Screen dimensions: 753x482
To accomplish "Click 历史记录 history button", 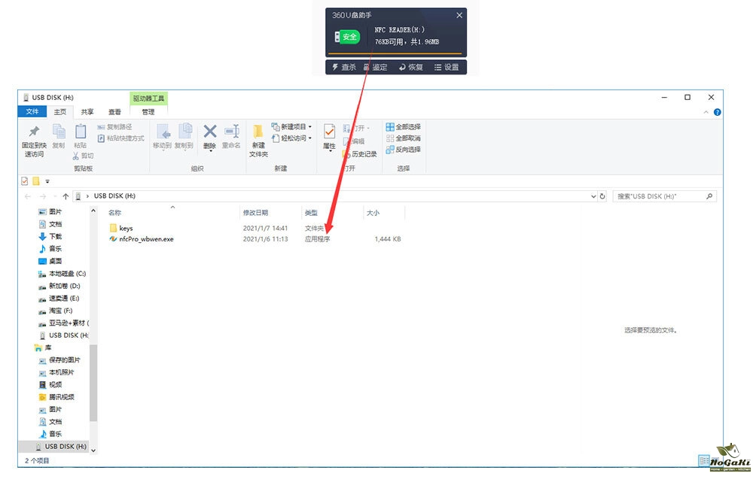I will (x=359, y=154).
